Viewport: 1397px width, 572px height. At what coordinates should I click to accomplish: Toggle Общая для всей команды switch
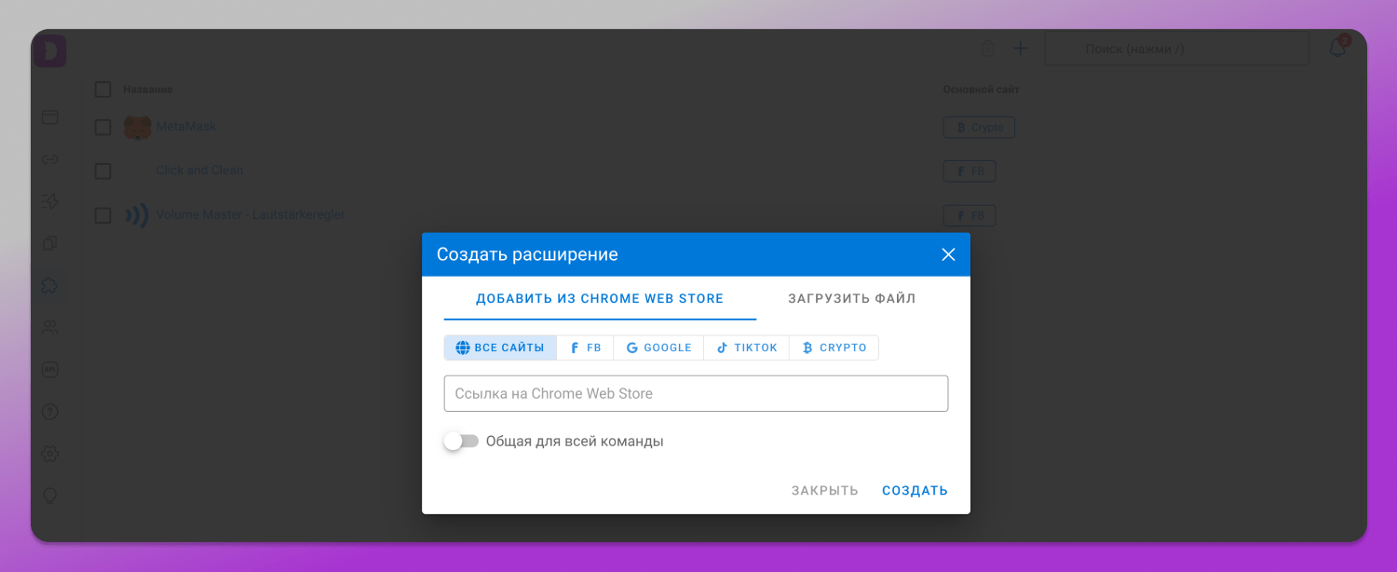[461, 441]
